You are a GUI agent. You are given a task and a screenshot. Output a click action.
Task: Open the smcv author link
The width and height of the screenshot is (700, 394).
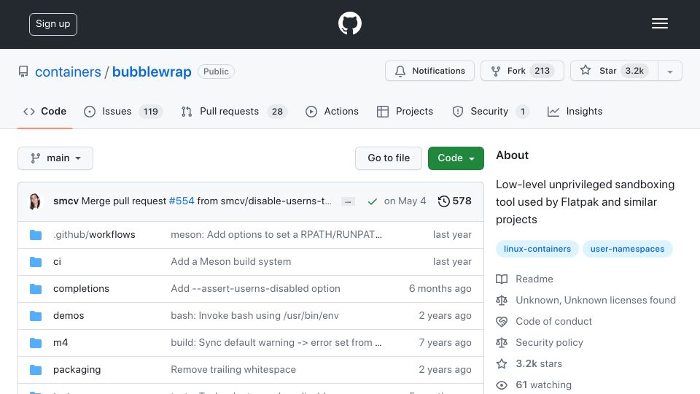click(66, 201)
